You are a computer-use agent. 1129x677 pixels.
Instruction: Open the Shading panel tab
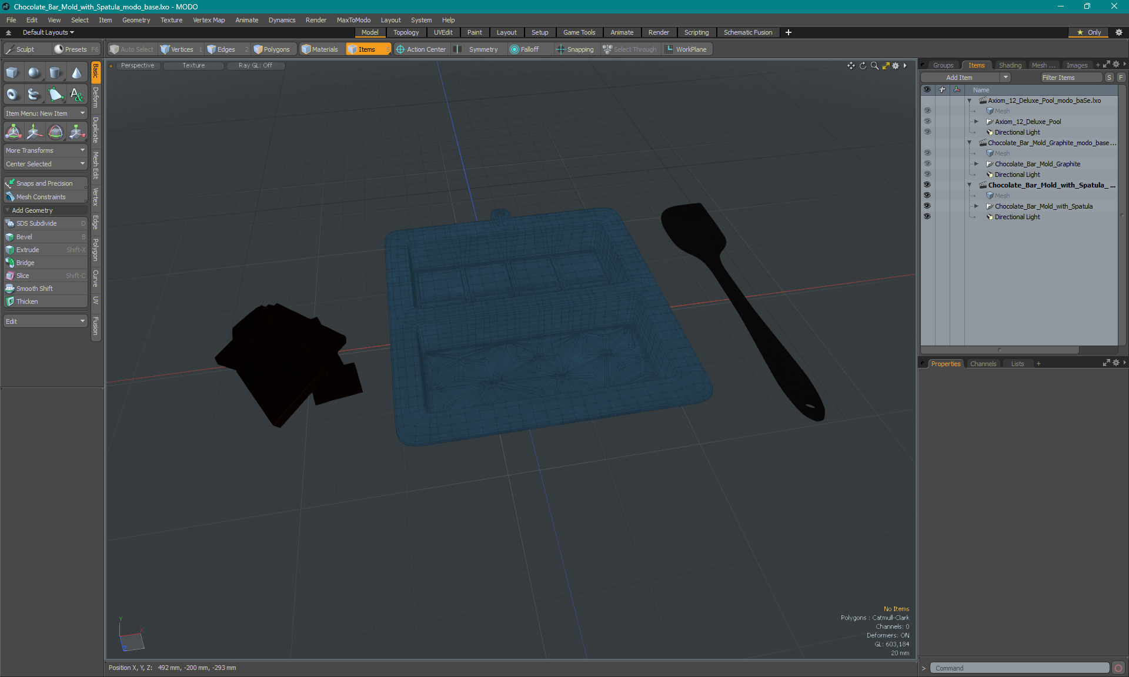click(x=1010, y=65)
